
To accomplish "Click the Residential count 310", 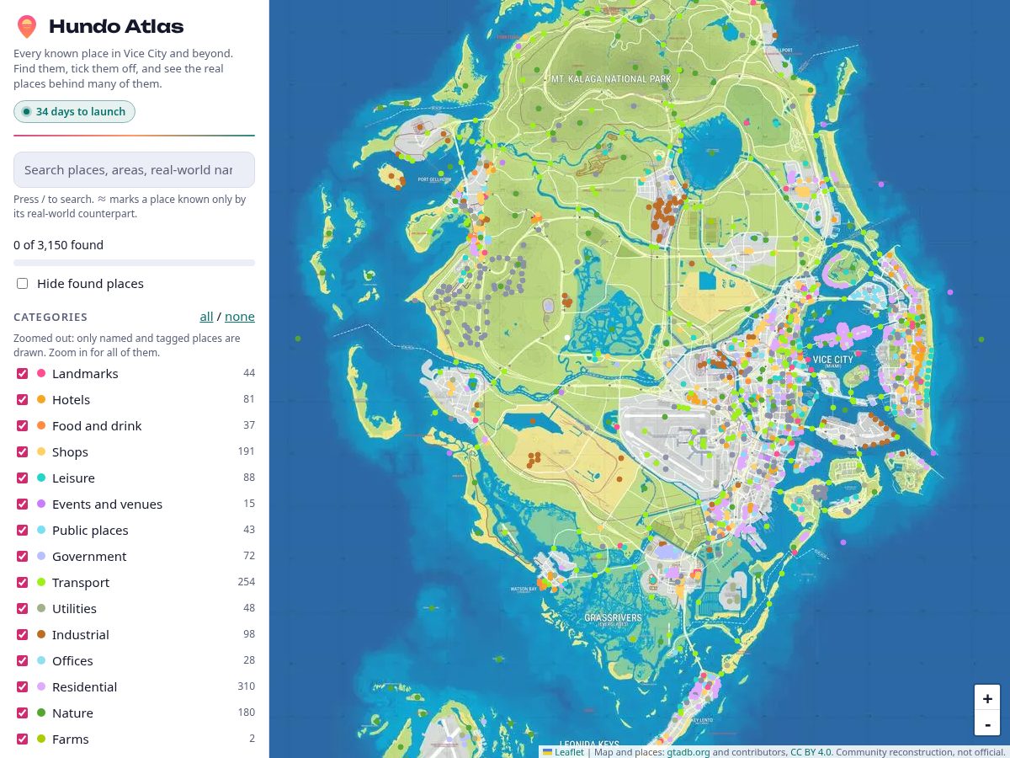I will click(x=246, y=686).
